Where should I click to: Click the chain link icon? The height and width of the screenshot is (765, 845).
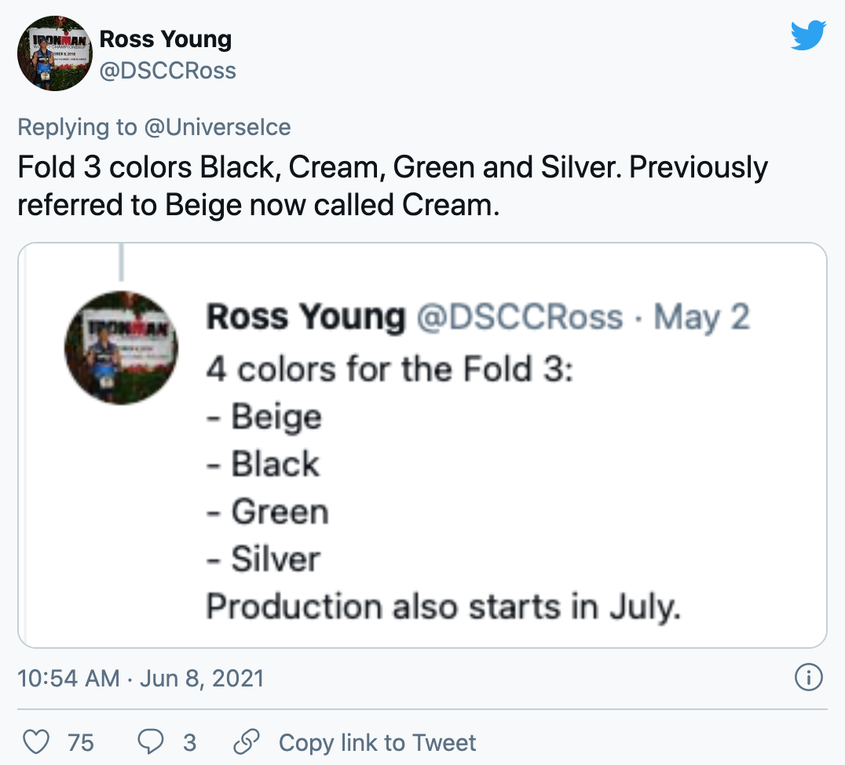247,742
